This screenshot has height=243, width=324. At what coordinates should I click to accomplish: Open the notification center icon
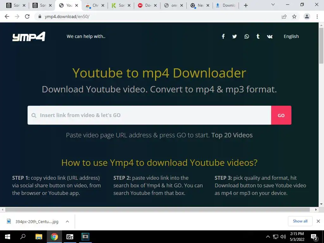pos(314,237)
